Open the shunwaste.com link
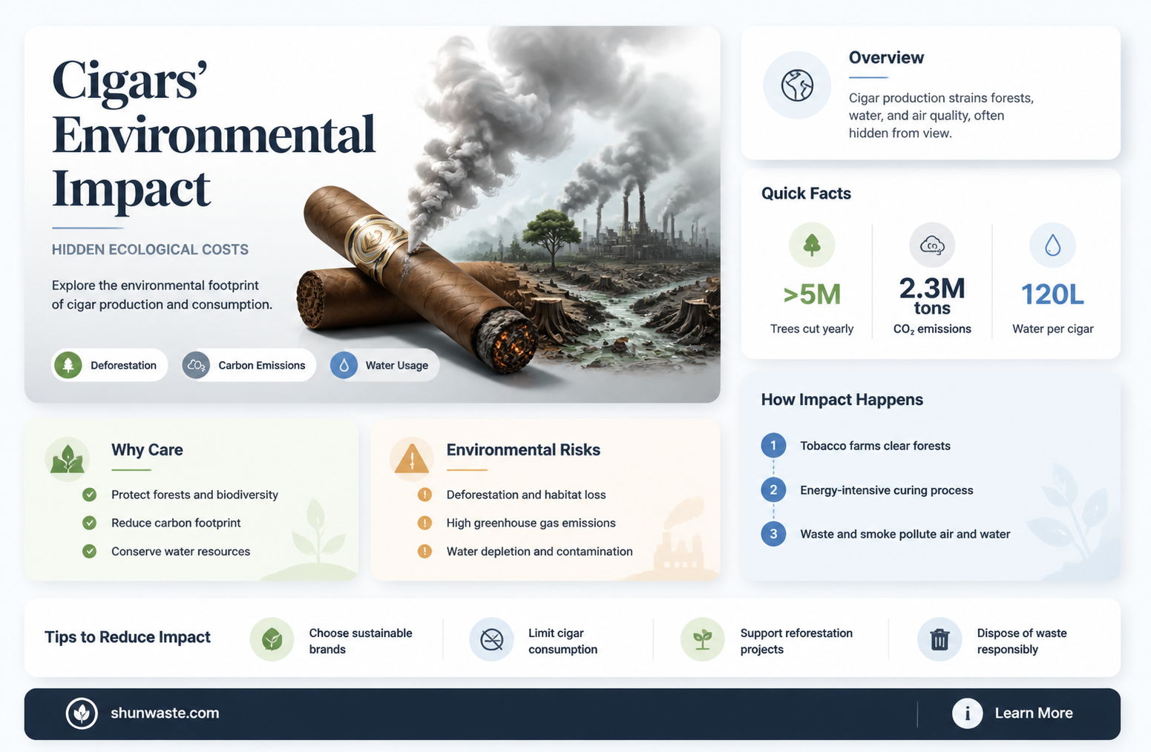1151x752 pixels. (165, 713)
